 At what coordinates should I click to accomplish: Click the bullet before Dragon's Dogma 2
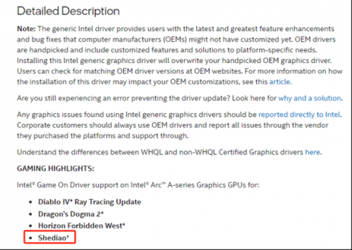(x=31, y=214)
